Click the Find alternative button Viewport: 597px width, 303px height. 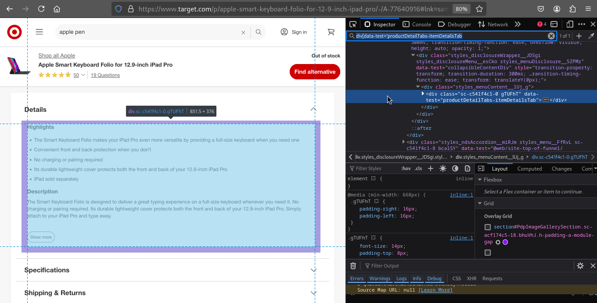pos(315,72)
